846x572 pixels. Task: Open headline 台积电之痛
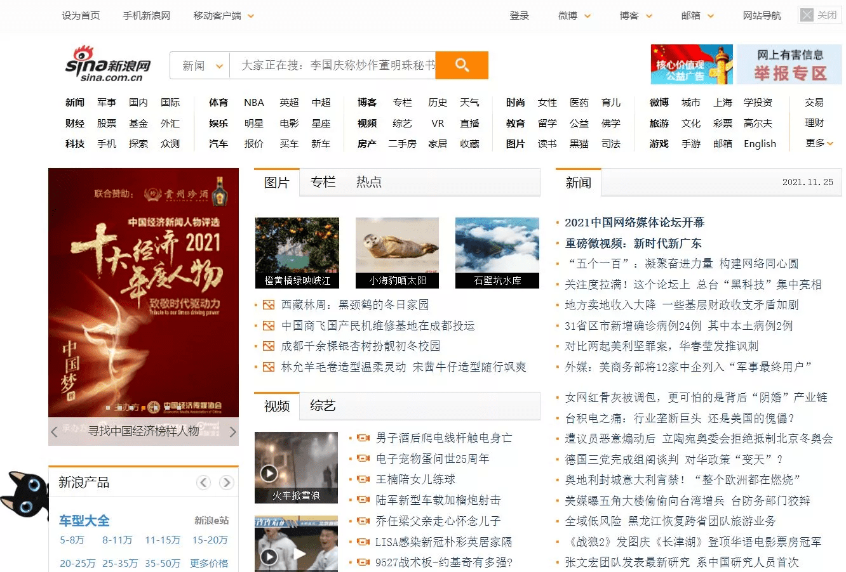680,419
